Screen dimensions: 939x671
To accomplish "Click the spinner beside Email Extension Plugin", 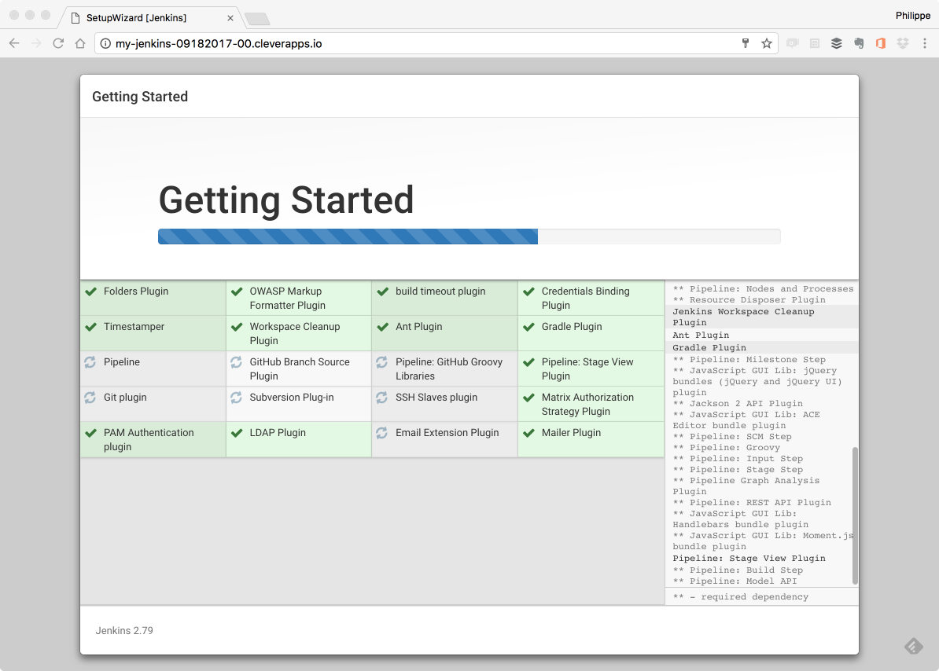I will [381, 433].
